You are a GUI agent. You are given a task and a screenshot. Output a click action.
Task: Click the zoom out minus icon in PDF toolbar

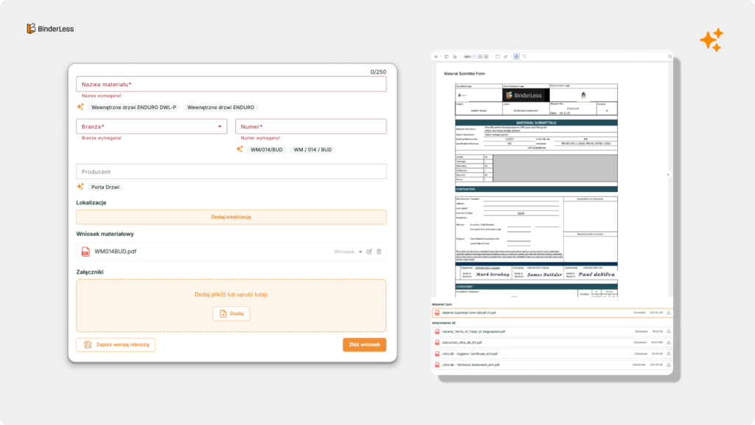click(x=480, y=56)
